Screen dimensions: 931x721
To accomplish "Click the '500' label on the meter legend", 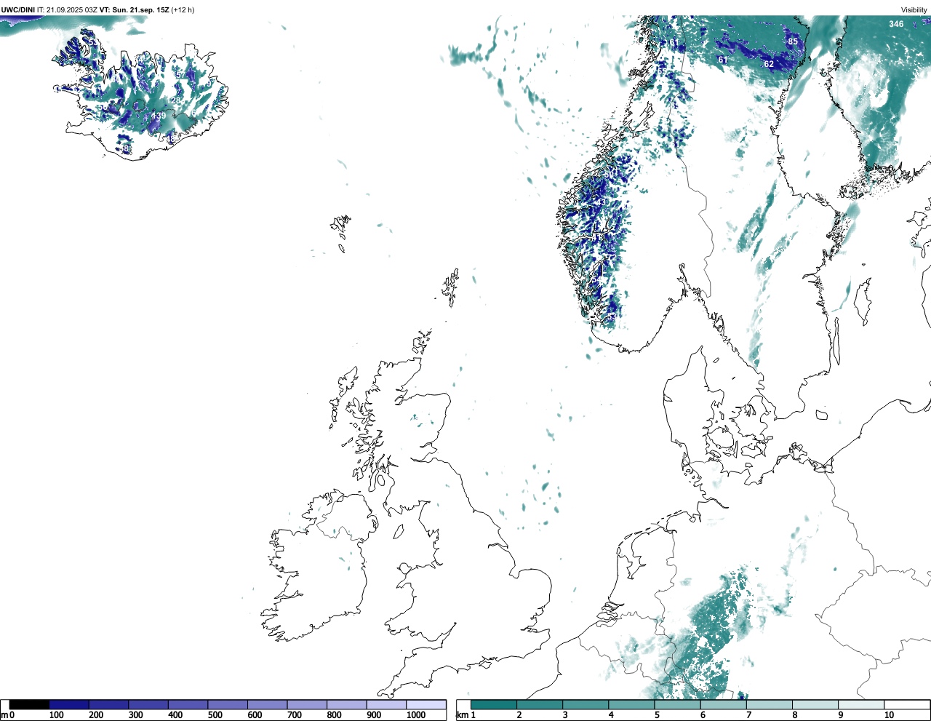I will click(215, 715).
